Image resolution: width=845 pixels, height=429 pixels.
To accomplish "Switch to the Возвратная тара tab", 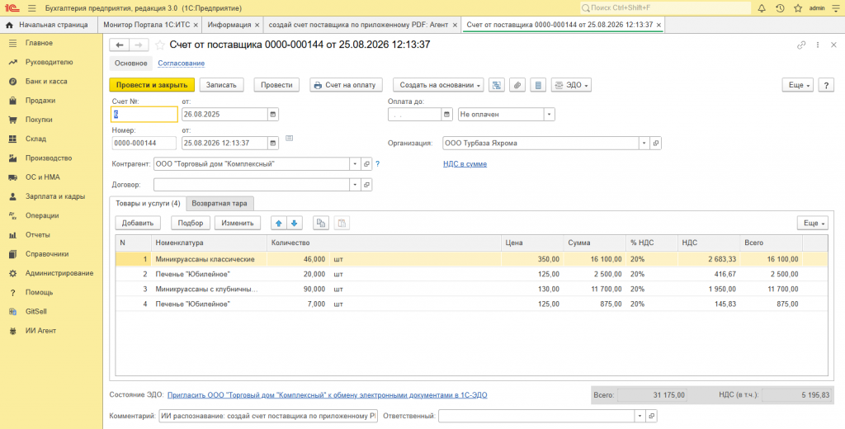I will tap(220, 204).
